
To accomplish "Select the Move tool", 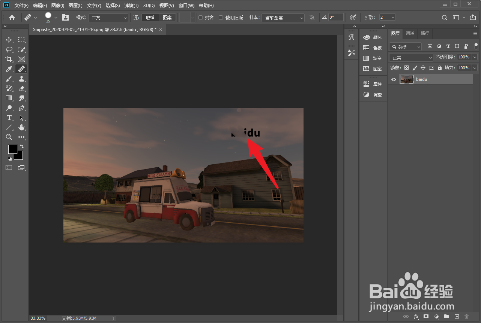I will pos(9,40).
